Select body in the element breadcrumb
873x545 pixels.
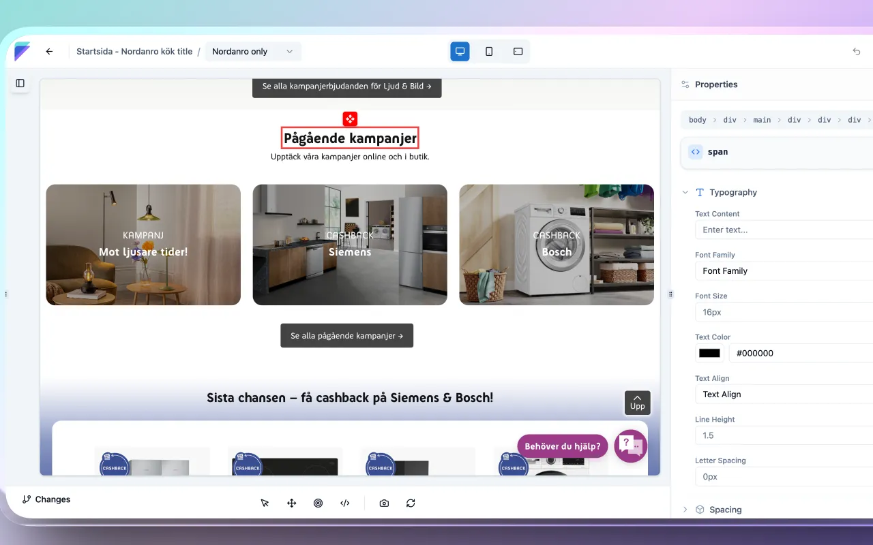[x=698, y=120]
